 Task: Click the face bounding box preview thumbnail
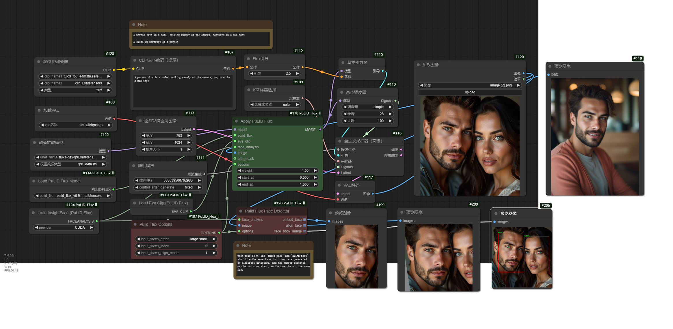[522, 257]
